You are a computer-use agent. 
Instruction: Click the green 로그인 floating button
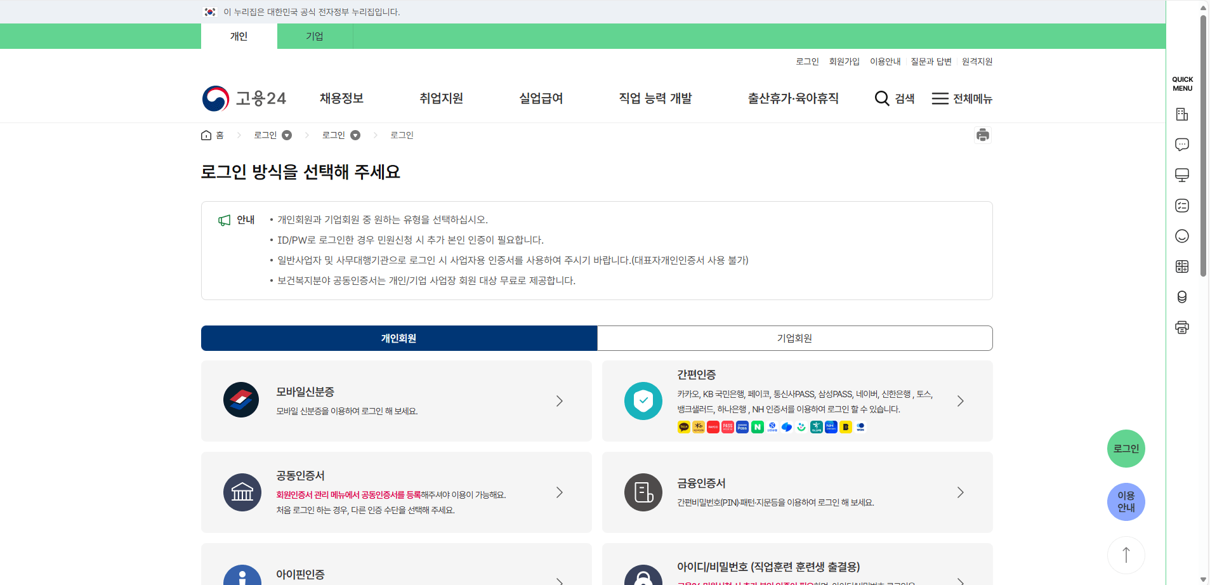[x=1126, y=449]
